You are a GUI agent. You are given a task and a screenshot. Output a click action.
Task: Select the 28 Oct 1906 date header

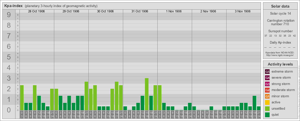[x=36, y=11]
